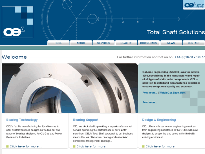Click the lower Read more link
This screenshot has width=205, height=154.
click(x=150, y=102)
